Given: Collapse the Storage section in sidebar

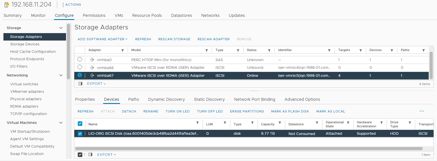Looking at the screenshot, I should coord(61,28).
